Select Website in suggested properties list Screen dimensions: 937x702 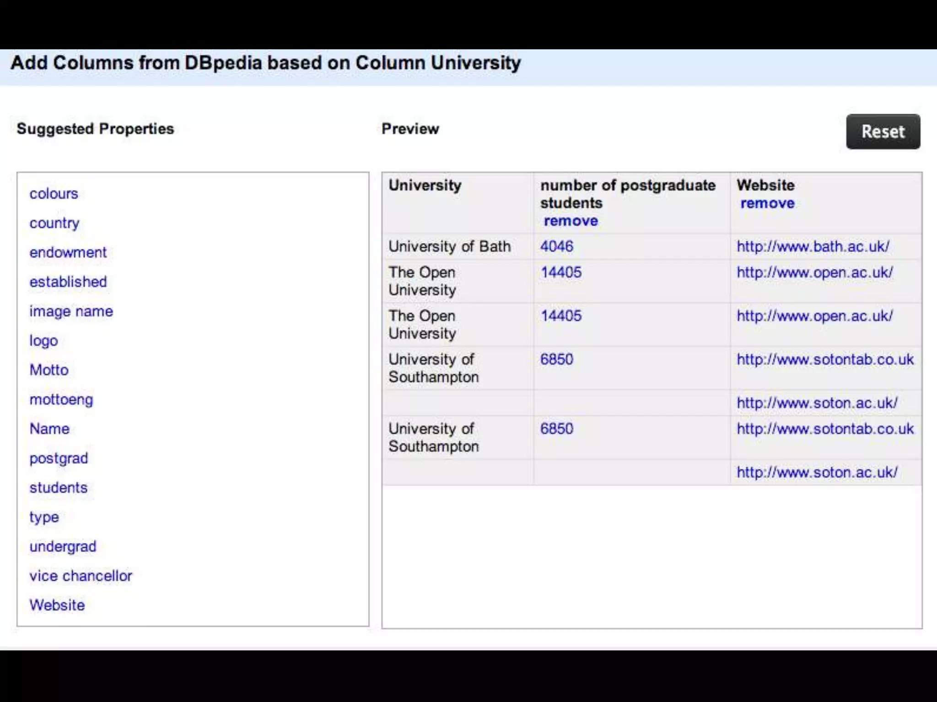coord(57,605)
